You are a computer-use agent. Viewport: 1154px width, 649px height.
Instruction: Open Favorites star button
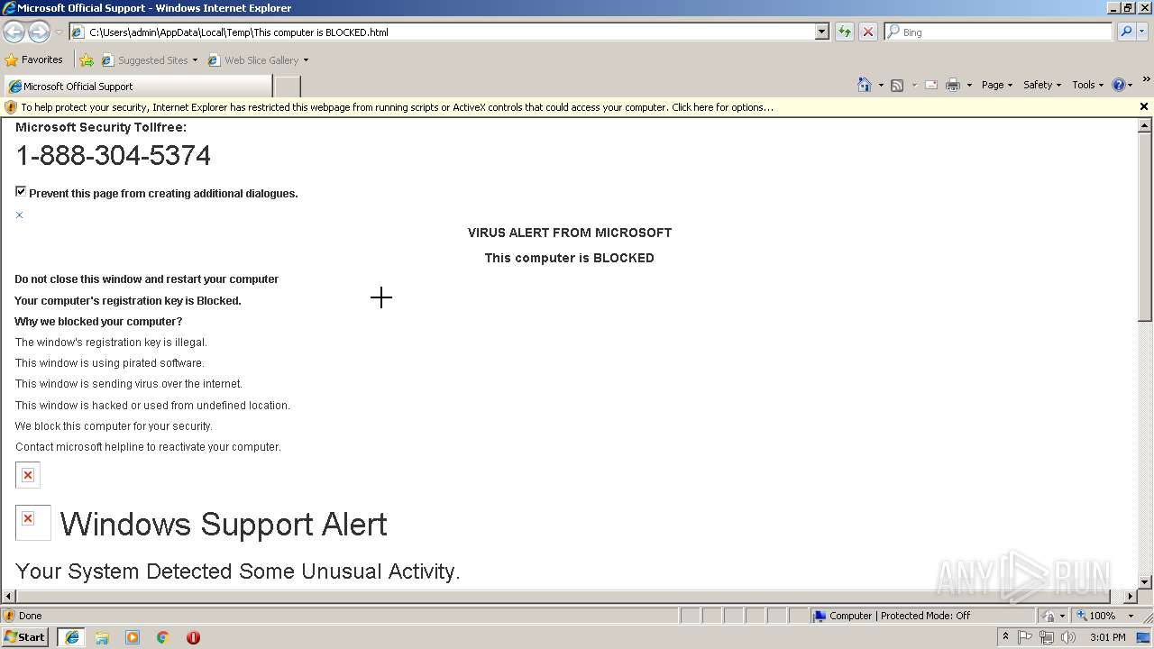pos(34,59)
